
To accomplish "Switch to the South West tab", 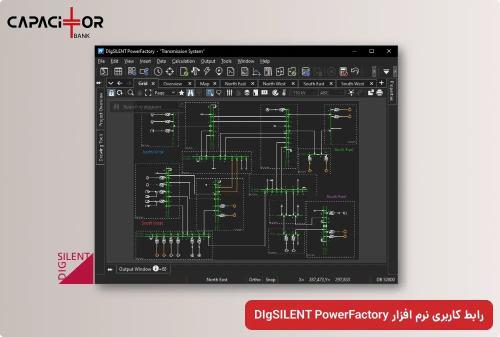I will [x=352, y=84].
